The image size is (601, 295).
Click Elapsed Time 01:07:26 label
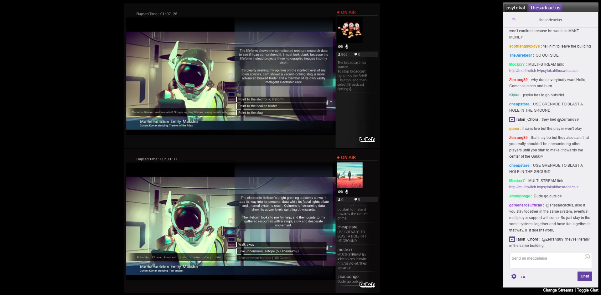[157, 14]
